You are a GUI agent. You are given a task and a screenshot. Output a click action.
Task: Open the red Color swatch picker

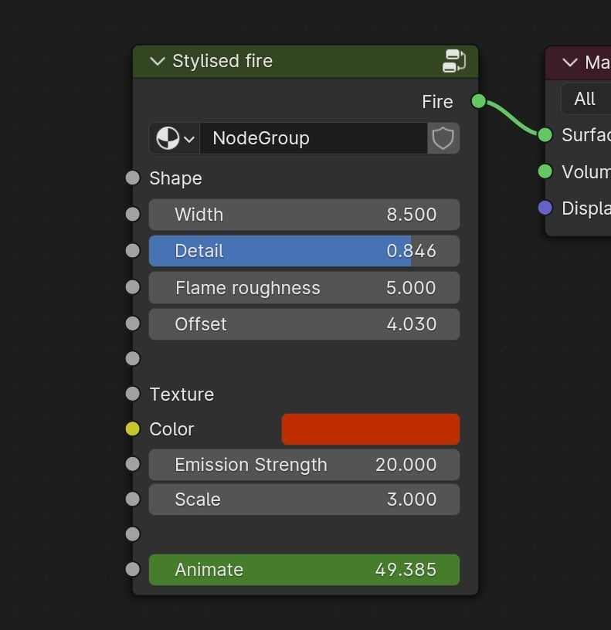[x=370, y=429]
